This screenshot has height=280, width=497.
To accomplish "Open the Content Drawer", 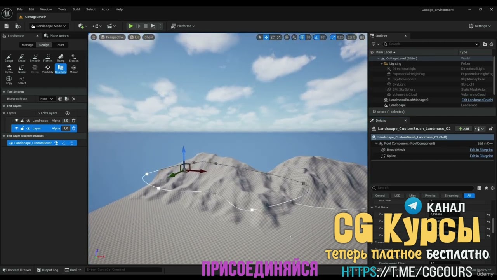I will pyautogui.click(x=17, y=270).
